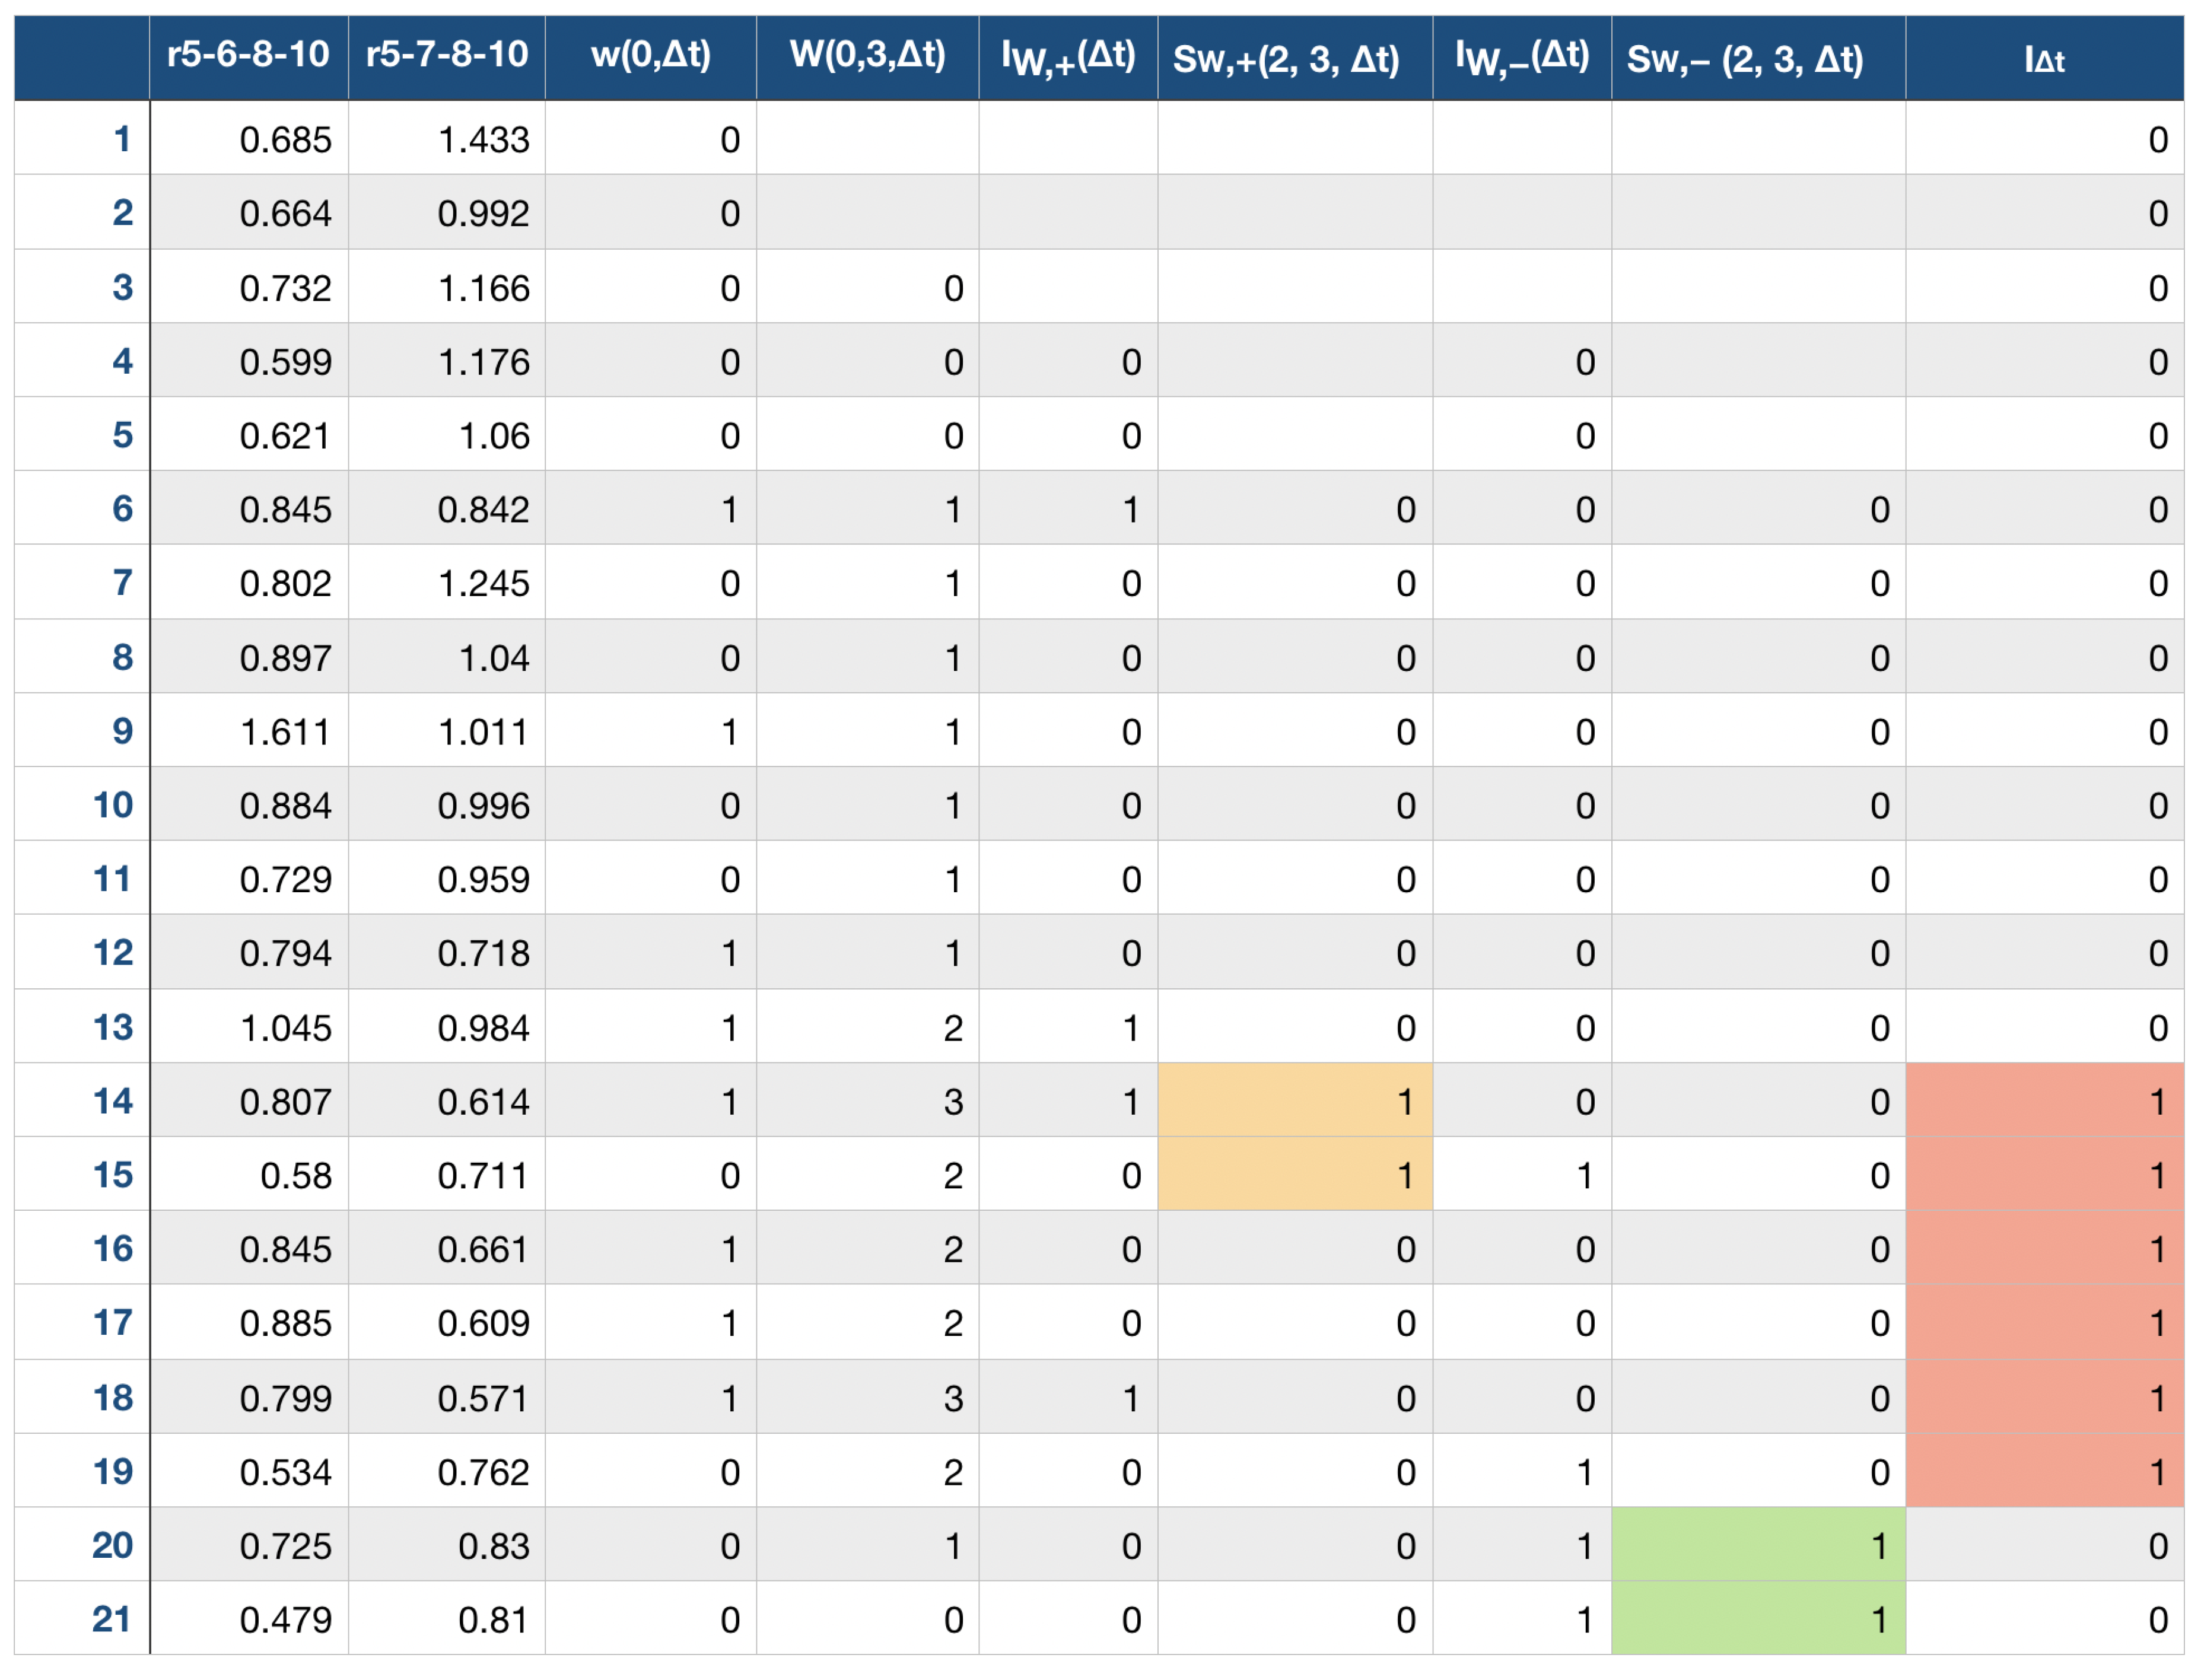Click the orange cell in row 14
The width and height of the screenshot is (2201, 1680).
tap(1294, 1101)
